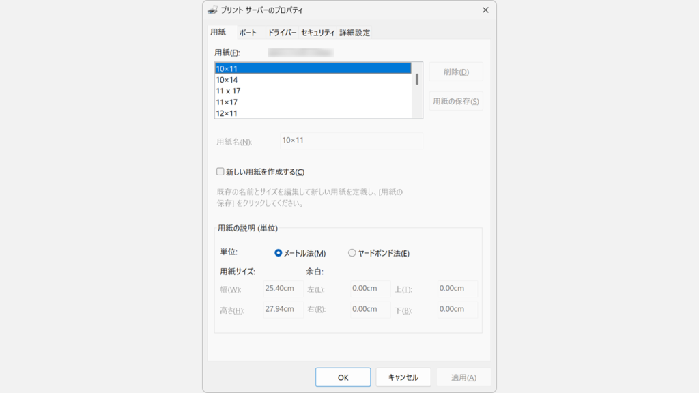Click the 適用(A) apply button

pos(463,377)
